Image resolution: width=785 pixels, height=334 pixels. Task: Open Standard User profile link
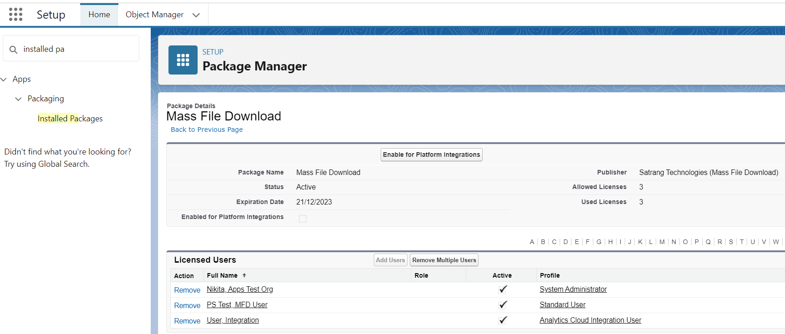point(562,304)
